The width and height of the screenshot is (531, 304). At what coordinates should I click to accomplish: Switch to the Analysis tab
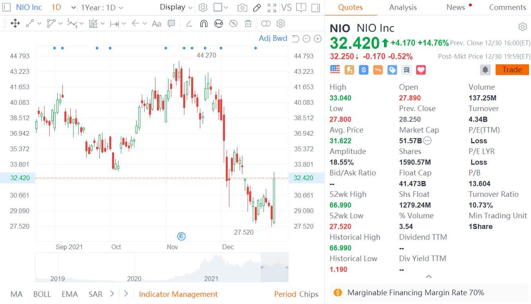tap(403, 7)
